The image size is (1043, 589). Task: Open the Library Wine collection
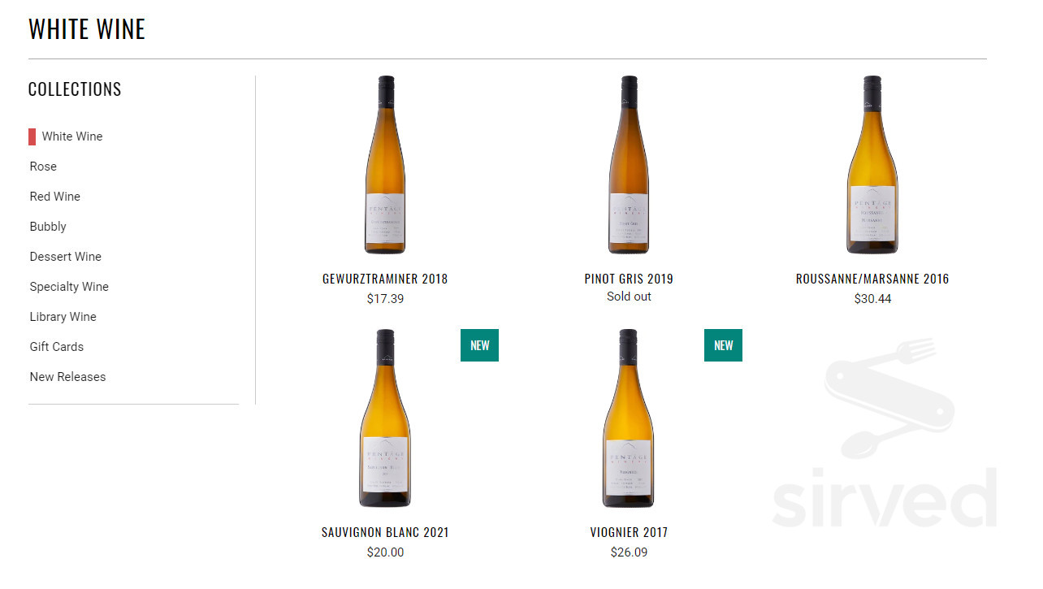click(63, 317)
